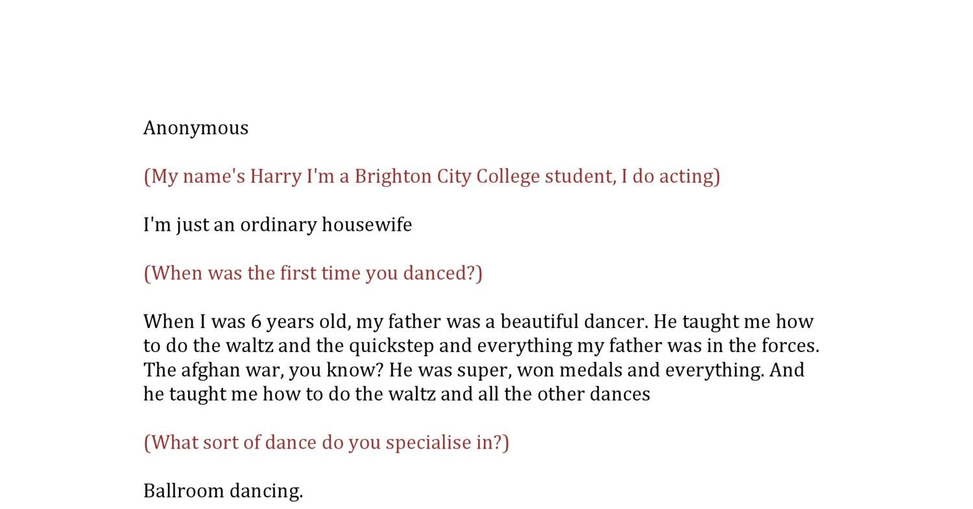Place cursor on the word "medals"
Viewport: 973px width, 509px height.
pos(584,370)
